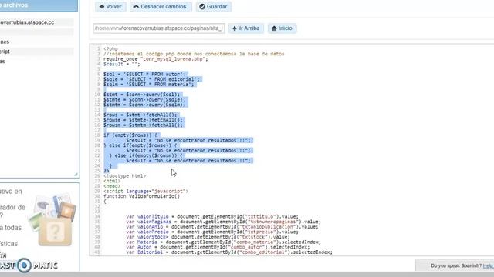Click line '$stmt = $conn->query($sql);'

coord(141,95)
